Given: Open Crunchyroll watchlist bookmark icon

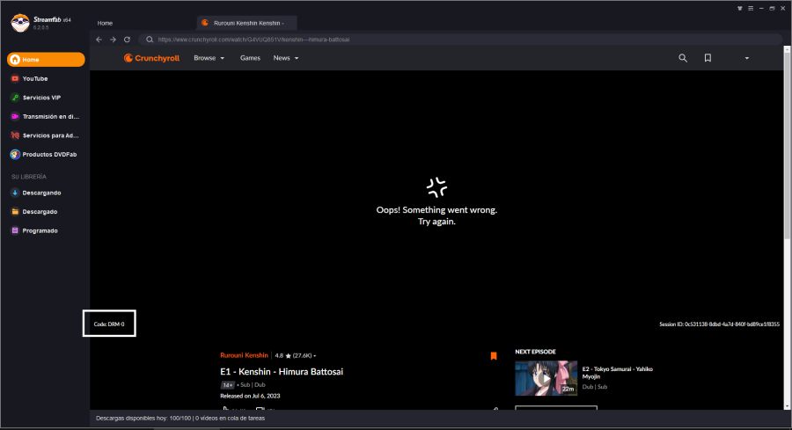Looking at the screenshot, I should (x=708, y=58).
